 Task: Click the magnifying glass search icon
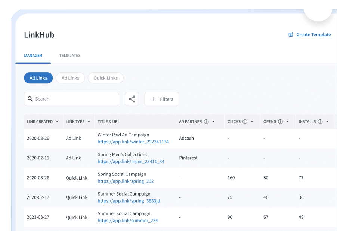(31, 99)
